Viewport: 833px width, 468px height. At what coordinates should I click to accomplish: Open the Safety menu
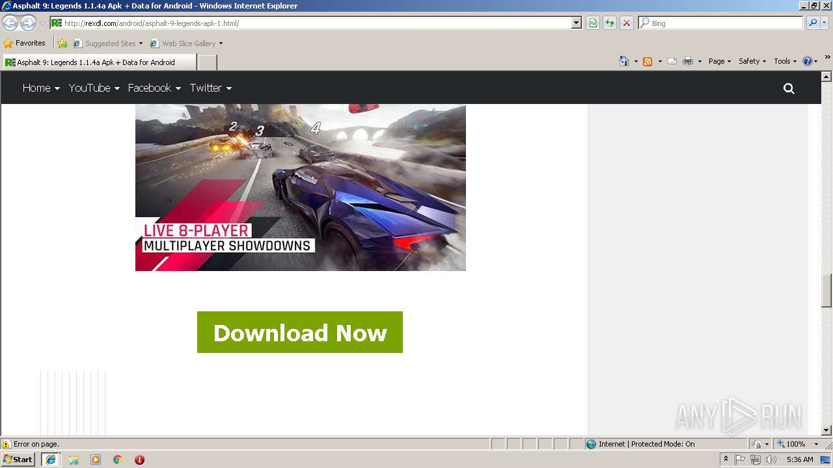(752, 61)
